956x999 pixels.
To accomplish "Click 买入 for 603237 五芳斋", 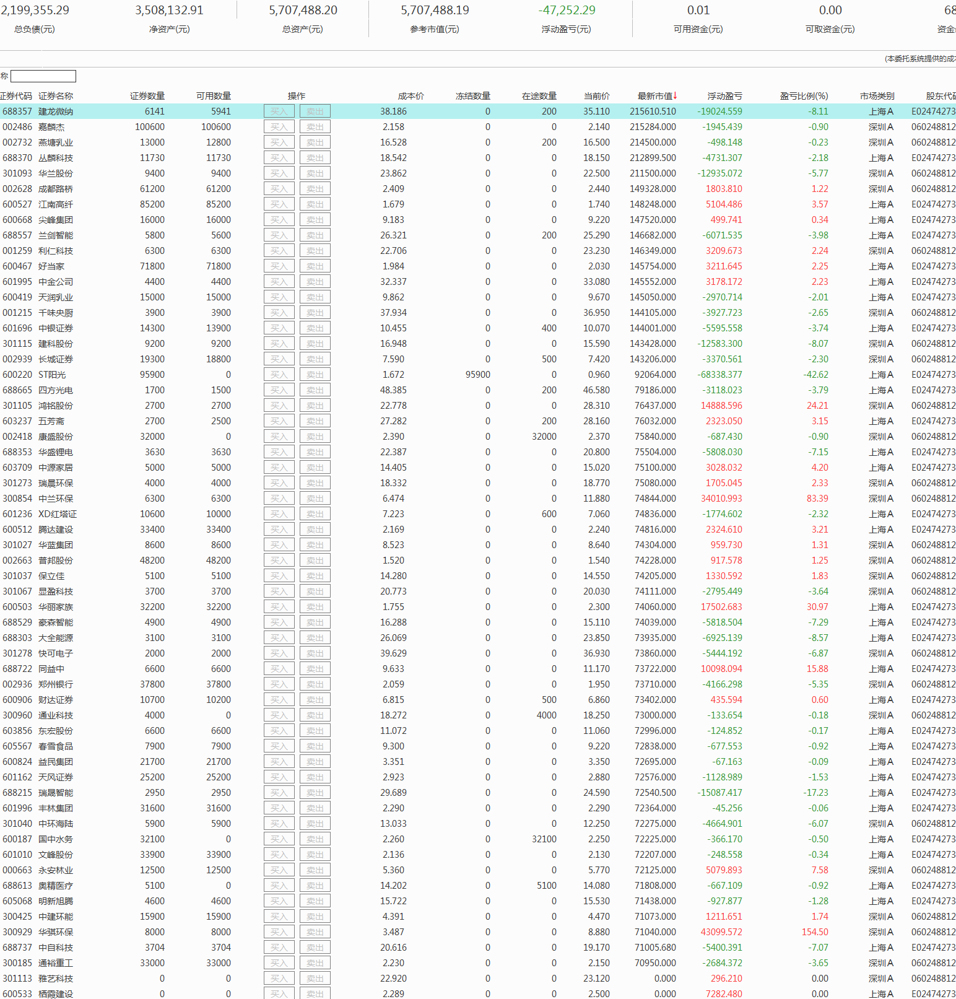I will click(279, 421).
